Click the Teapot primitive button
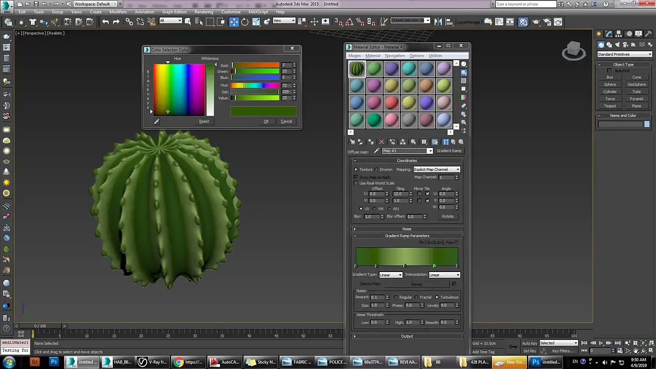This screenshot has width=656, height=369. pos(610,106)
